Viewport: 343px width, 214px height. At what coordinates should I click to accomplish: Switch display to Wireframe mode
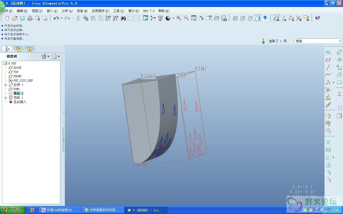[235, 18]
